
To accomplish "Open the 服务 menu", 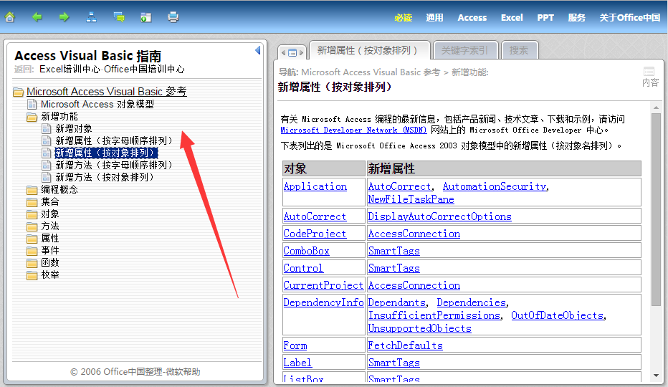I will click(576, 17).
